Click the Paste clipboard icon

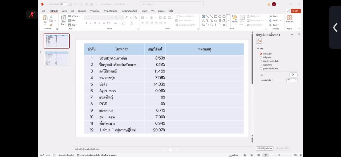click(45, 18)
